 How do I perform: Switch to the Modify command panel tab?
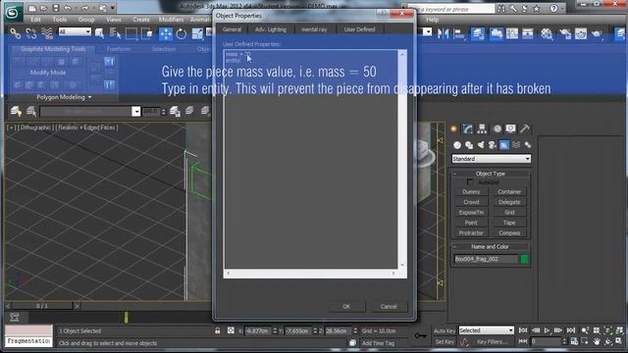pos(468,128)
